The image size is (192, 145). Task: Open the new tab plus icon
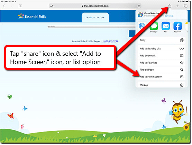(177, 6)
